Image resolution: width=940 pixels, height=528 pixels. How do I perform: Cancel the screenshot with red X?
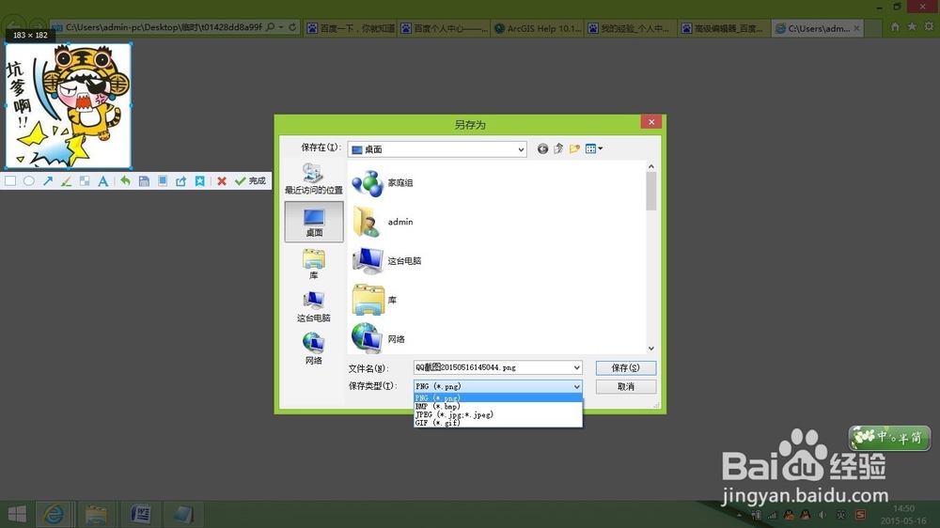222,181
